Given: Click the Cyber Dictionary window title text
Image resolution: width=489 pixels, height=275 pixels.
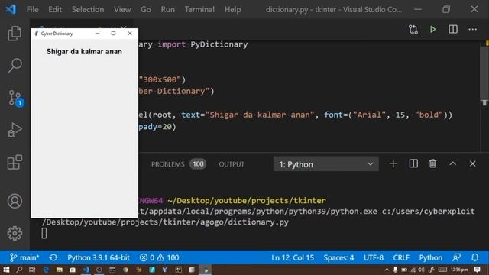Looking at the screenshot, I should tap(57, 34).
